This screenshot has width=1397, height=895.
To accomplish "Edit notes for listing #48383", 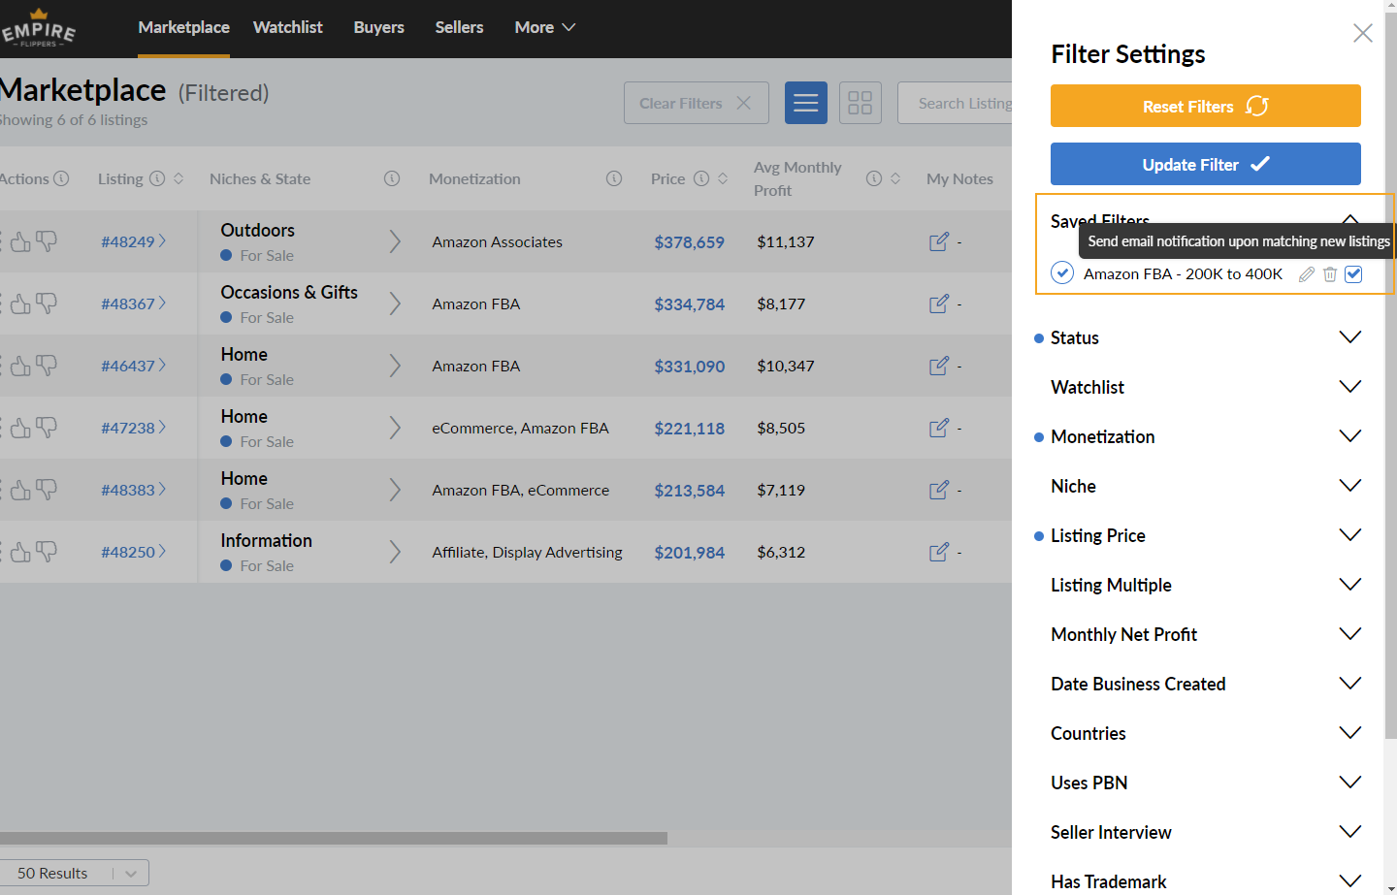I will pyautogui.click(x=939, y=490).
